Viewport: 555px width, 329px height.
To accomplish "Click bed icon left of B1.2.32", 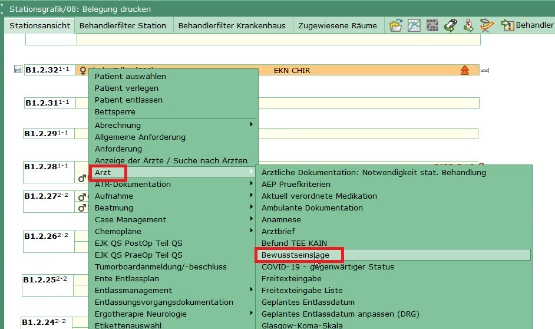I will (x=18, y=70).
